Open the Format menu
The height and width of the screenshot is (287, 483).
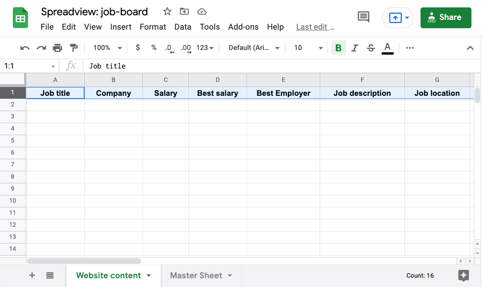153,27
